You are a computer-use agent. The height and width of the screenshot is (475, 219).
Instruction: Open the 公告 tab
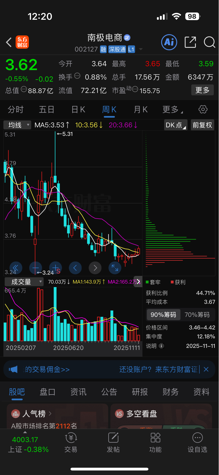[x=109, y=392]
